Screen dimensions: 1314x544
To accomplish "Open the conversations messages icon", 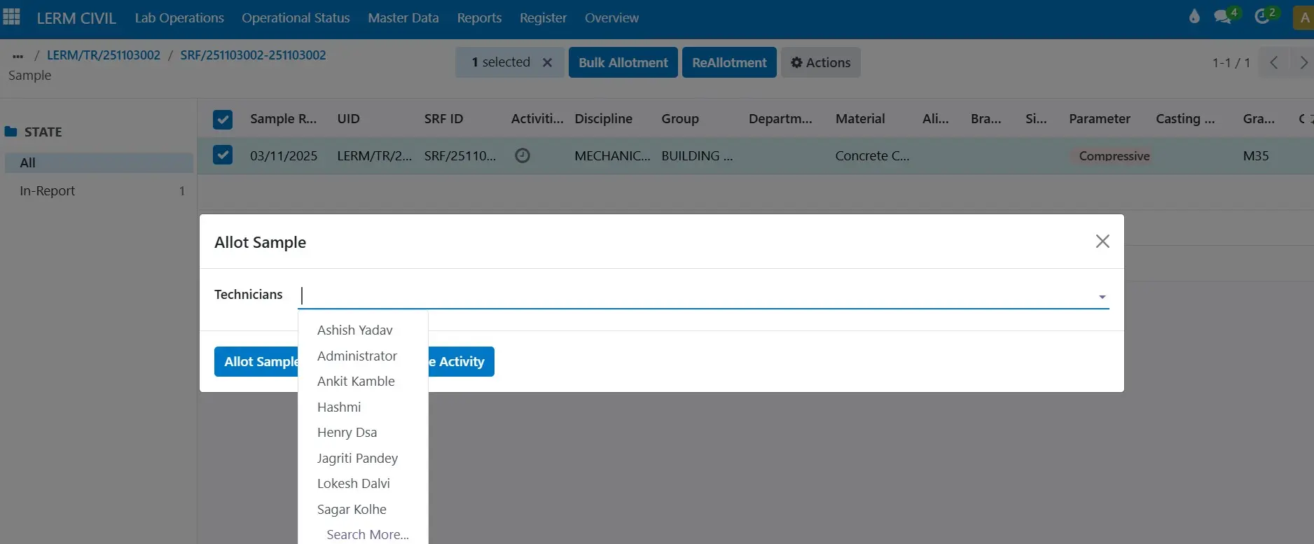I will [x=1223, y=17].
